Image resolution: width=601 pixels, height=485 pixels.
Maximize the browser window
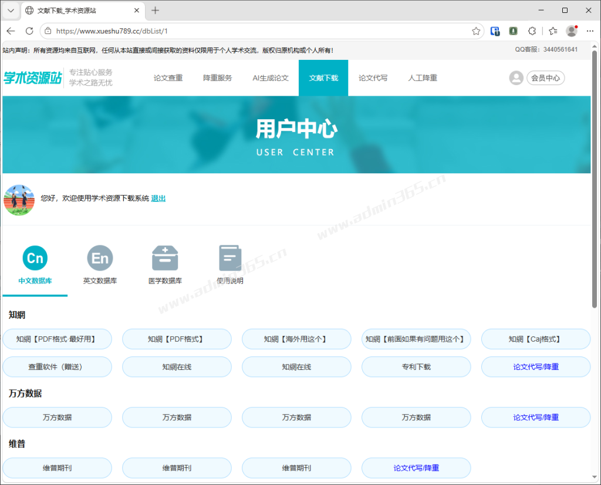pos(565,11)
